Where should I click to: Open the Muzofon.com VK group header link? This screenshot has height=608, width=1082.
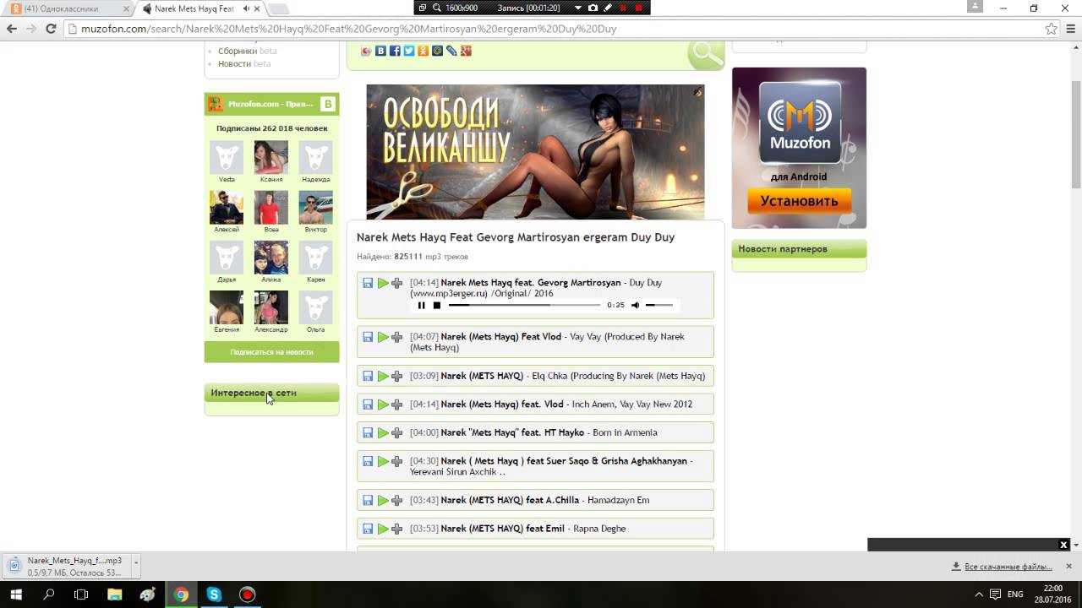(x=270, y=104)
